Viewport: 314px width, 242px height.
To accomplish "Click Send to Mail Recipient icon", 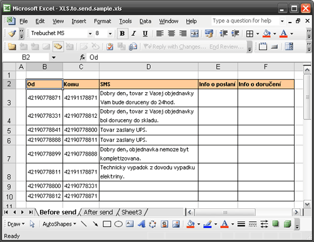I will [x=133, y=46].
